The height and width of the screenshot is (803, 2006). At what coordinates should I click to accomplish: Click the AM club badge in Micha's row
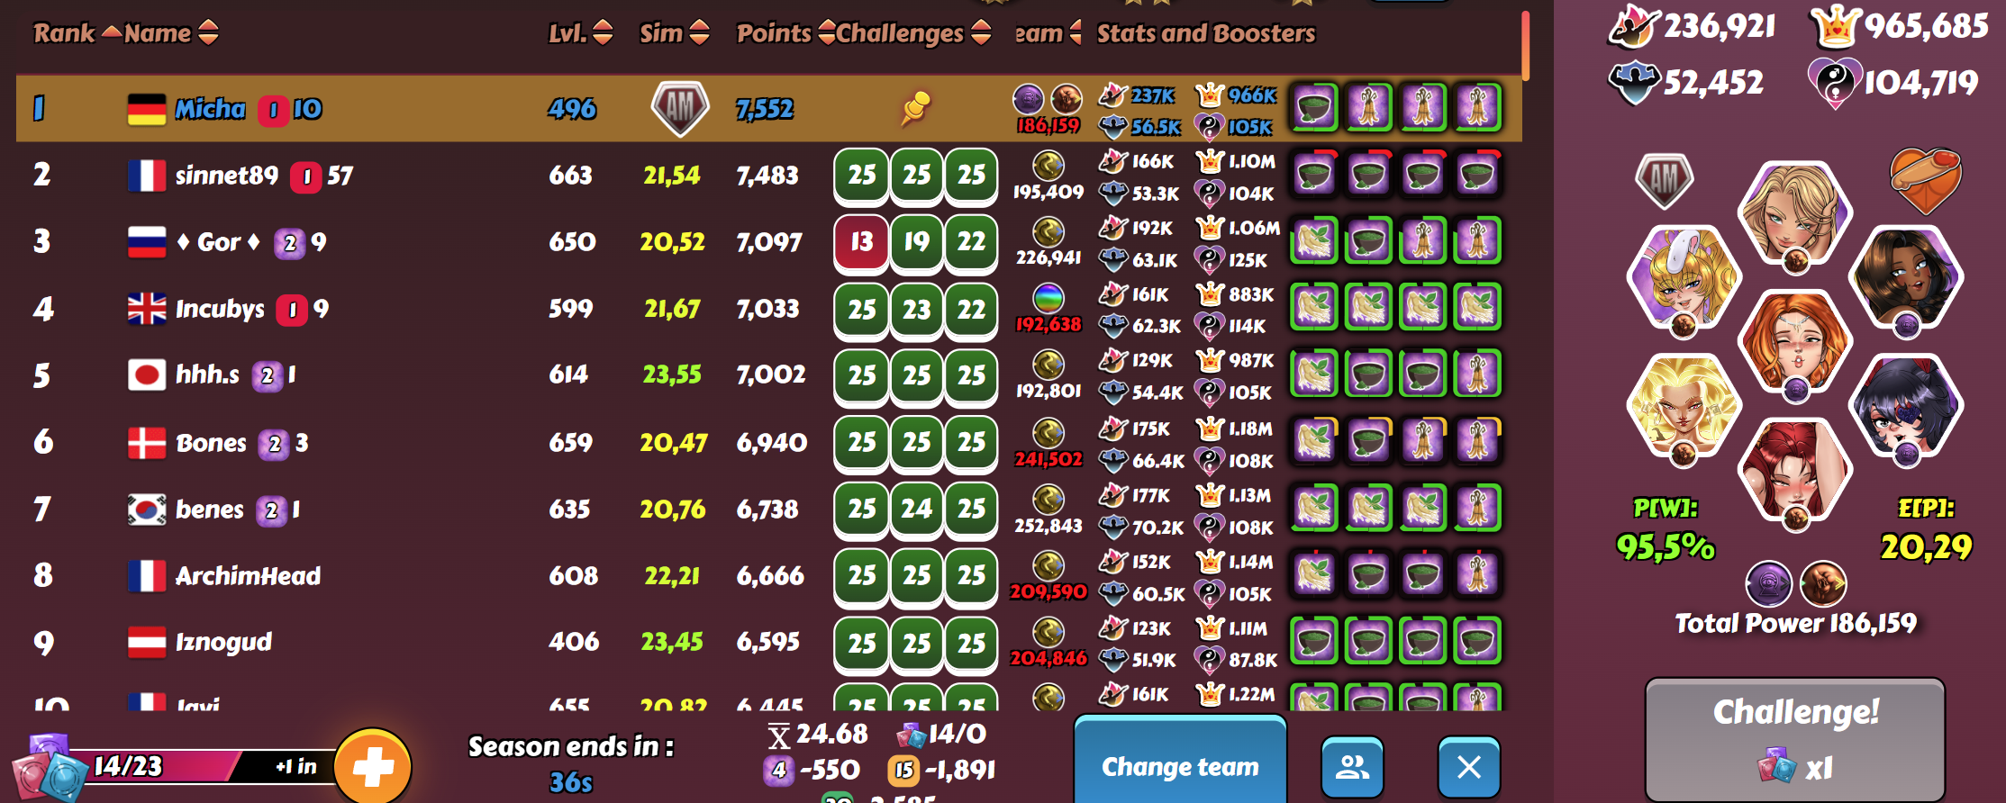pos(680,109)
